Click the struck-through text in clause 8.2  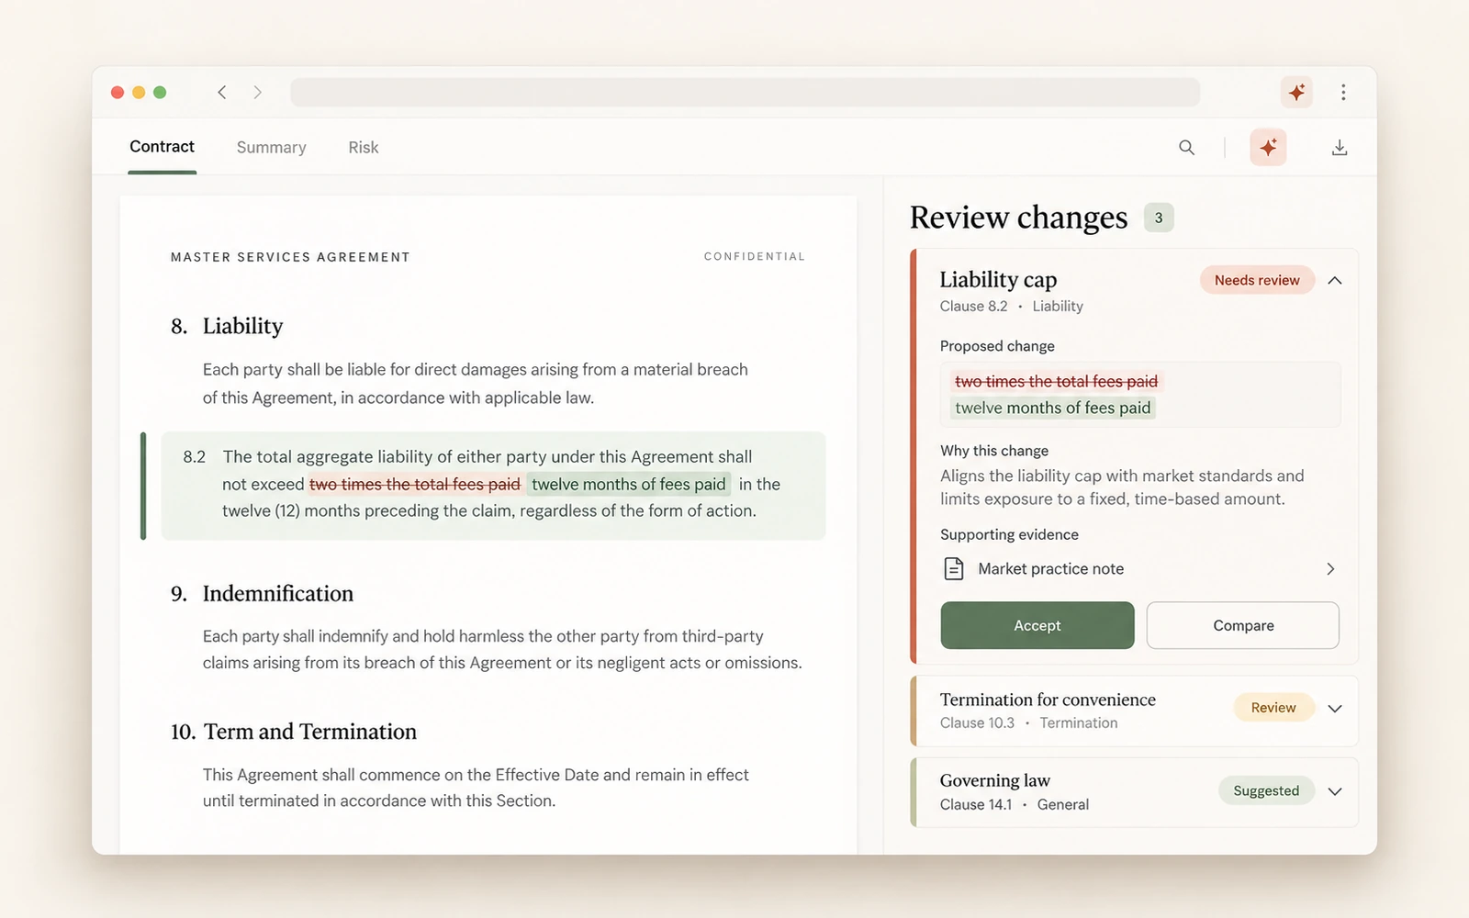tap(415, 484)
